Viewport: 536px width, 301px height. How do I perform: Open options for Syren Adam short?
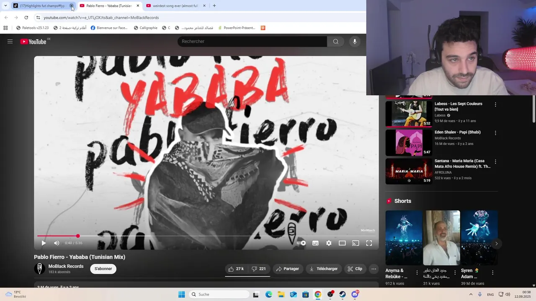[492, 273]
